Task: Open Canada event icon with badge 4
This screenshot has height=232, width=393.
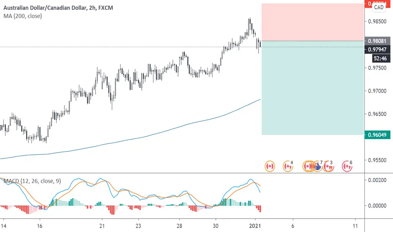Action: [x=288, y=166]
